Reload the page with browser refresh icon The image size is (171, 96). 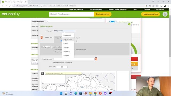pyautogui.click(x=10, y=6)
